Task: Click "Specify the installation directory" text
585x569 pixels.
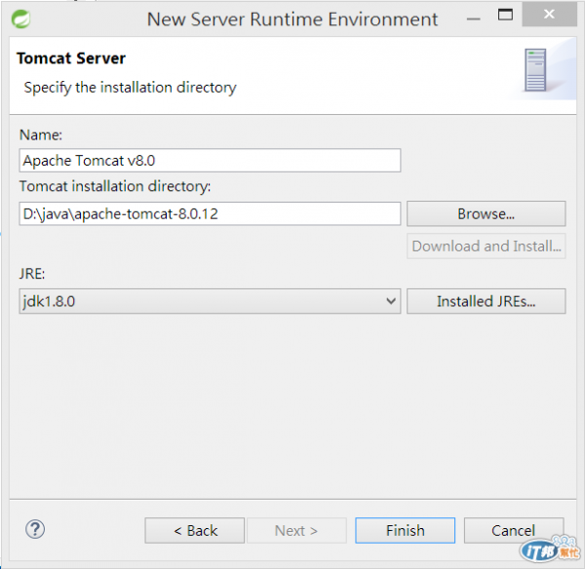Action: pyautogui.click(x=131, y=88)
